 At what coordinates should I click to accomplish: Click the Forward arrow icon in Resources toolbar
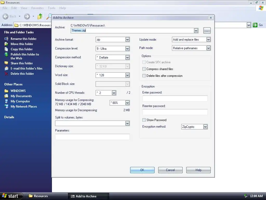coord(27,16)
